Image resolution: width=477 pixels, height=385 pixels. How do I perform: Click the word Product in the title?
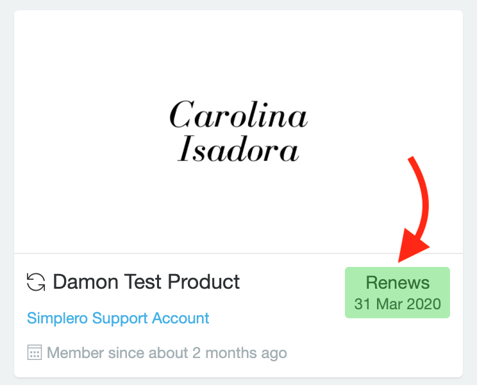tap(204, 282)
